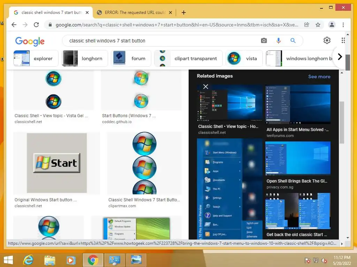This screenshot has width=357, height=267.
Task: Open Google quick settings gear
Action: 327,40
